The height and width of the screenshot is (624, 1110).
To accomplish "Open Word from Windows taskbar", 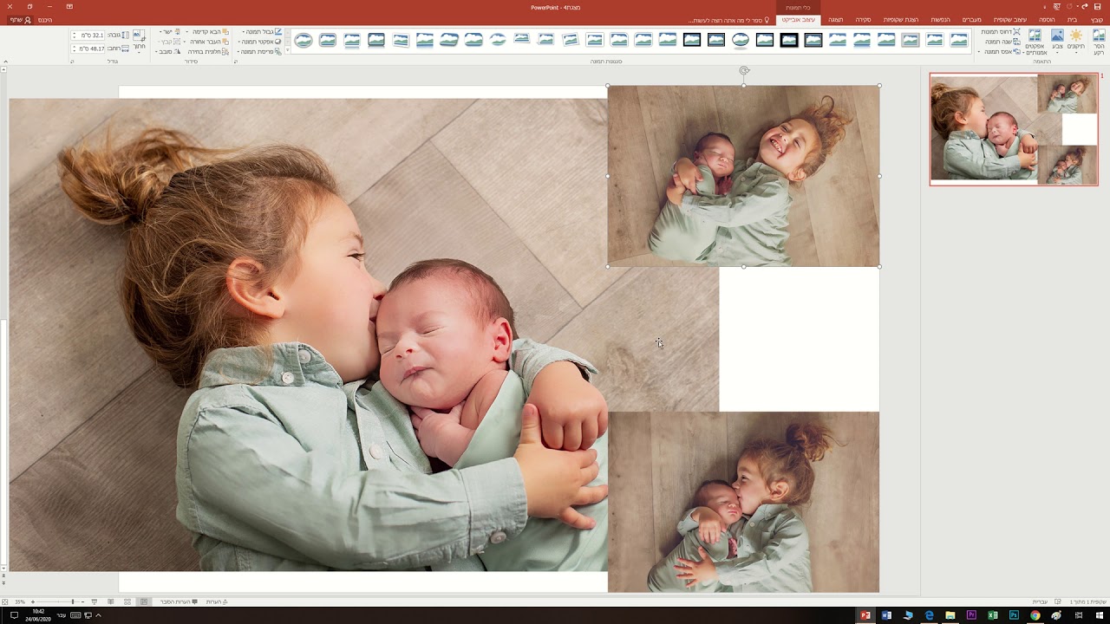I will tap(886, 615).
